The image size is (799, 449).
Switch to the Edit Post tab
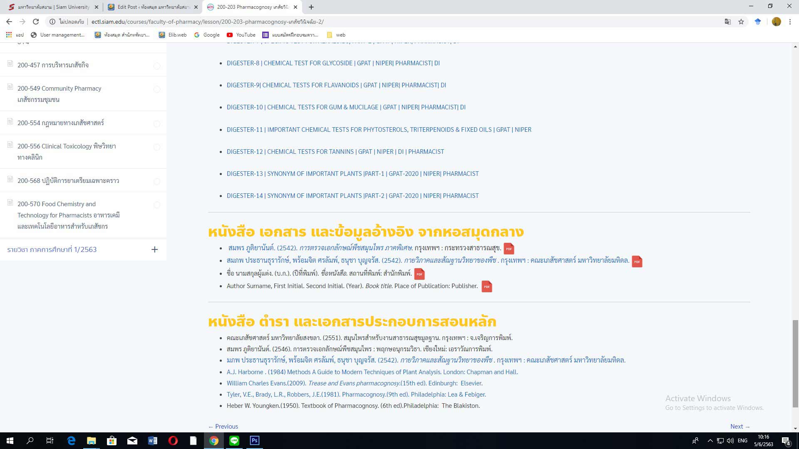click(x=153, y=7)
